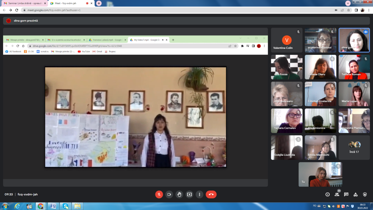
Task: Raise hand in the meeting
Action: [179, 194]
